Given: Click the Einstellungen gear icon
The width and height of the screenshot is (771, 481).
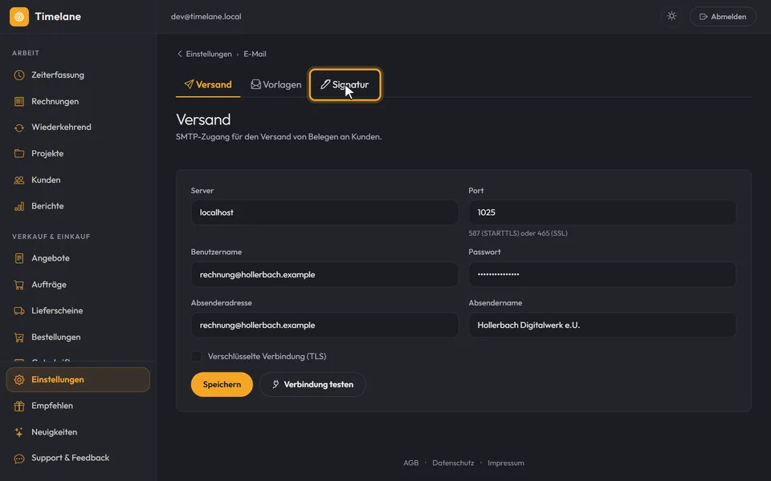Looking at the screenshot, I should click(19, 380).
